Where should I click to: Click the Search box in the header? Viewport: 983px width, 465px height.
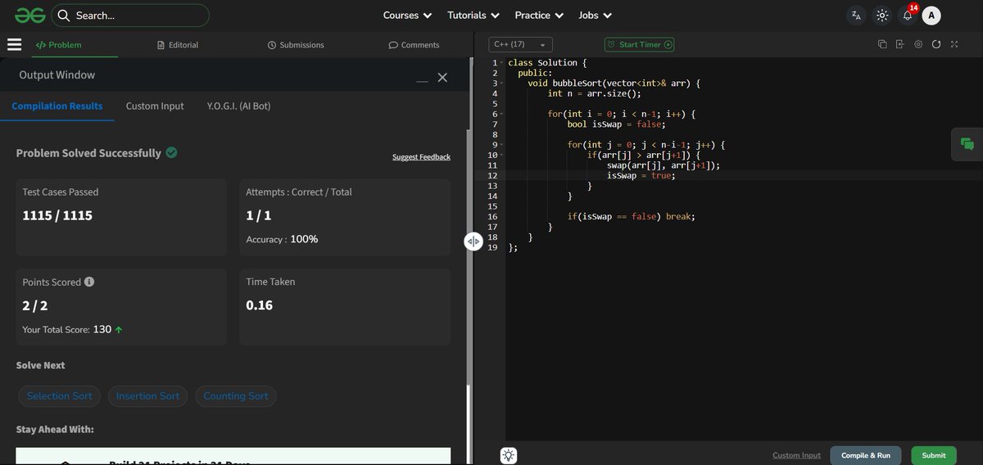click(130, 16)
